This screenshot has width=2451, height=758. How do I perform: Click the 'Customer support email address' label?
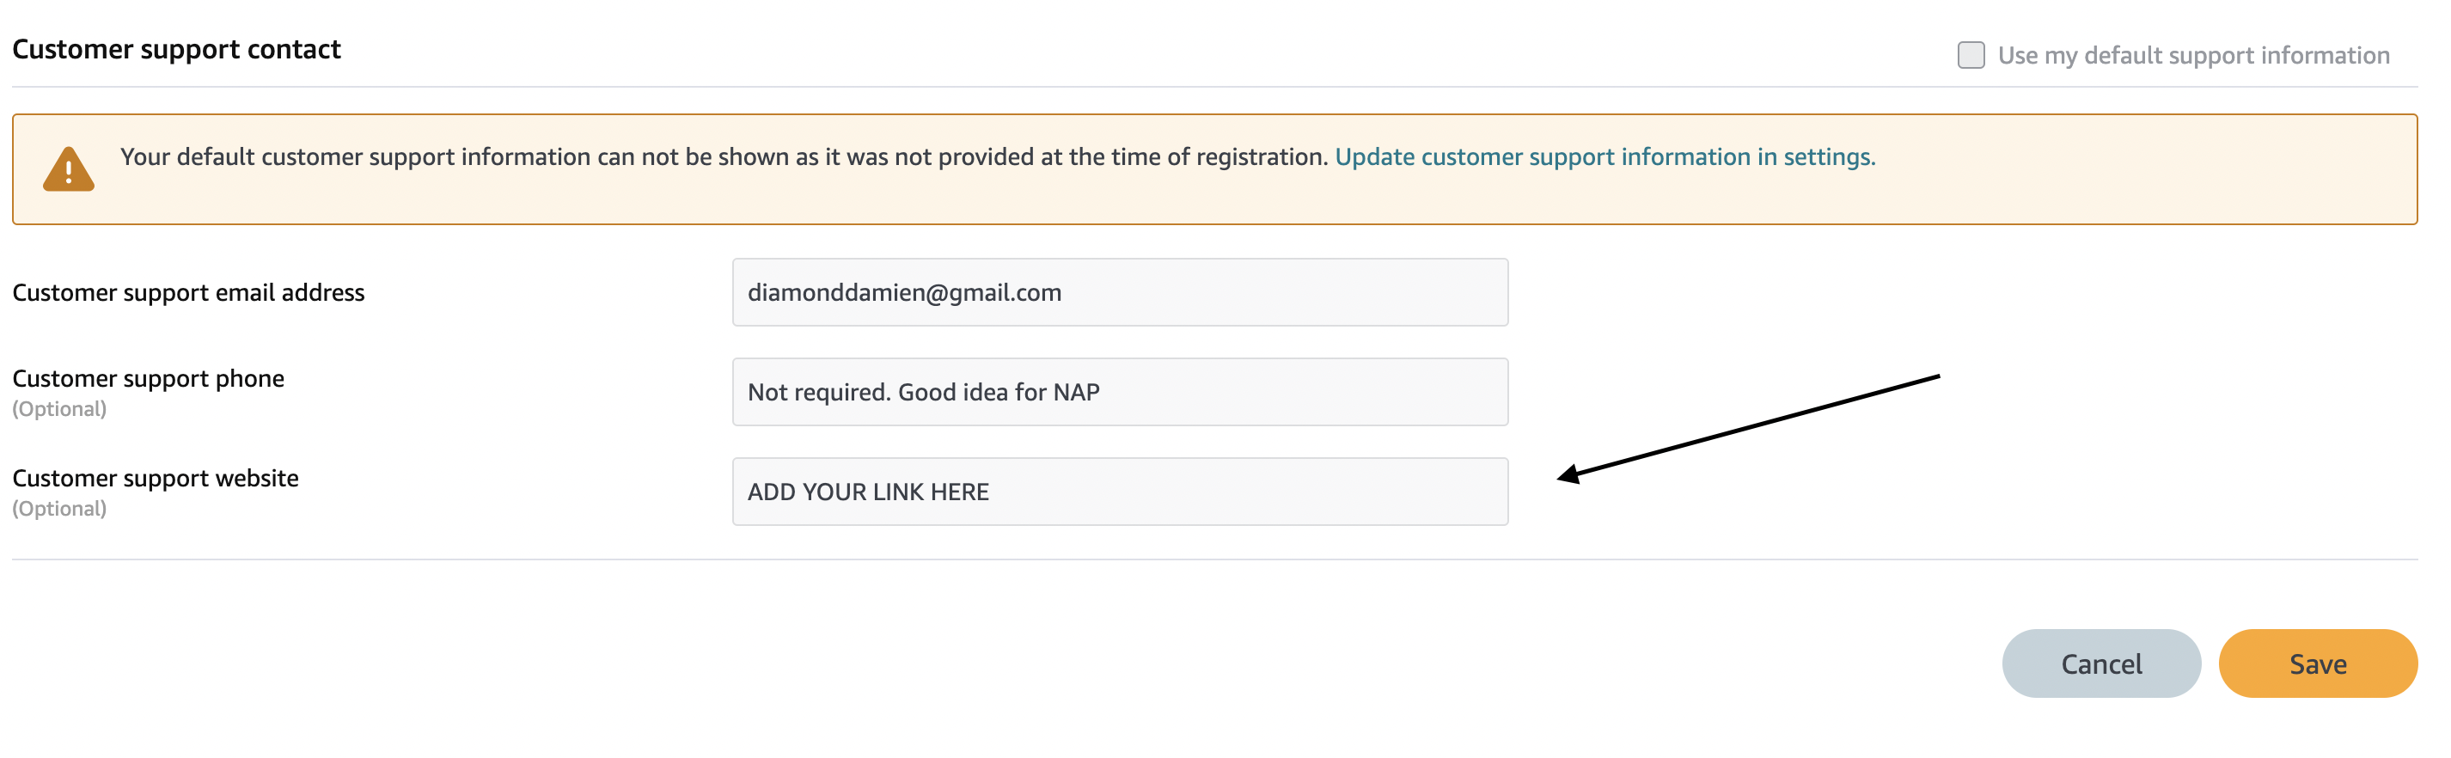point(188,292)
